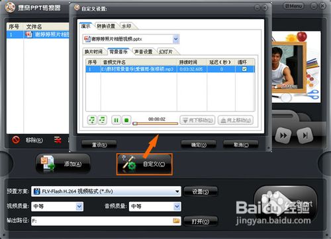Click the 取消 cancel button

click(x=241, y=145)
